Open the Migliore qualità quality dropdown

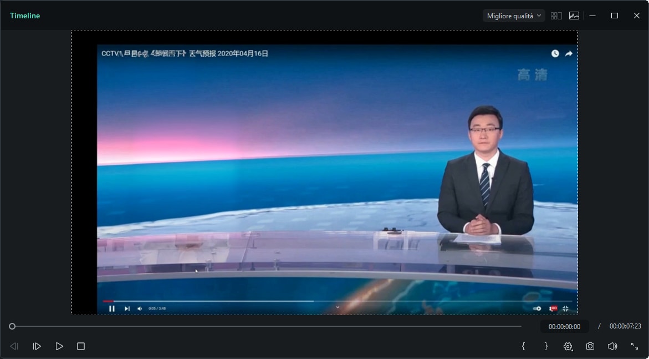[x=514, y=16]
